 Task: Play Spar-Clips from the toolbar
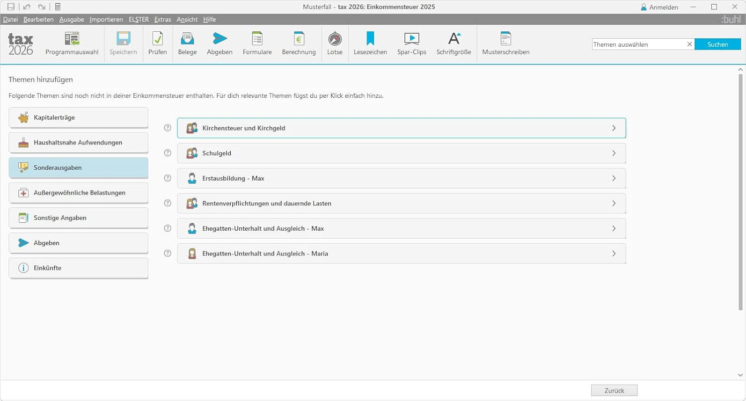[x=411, y=39]
